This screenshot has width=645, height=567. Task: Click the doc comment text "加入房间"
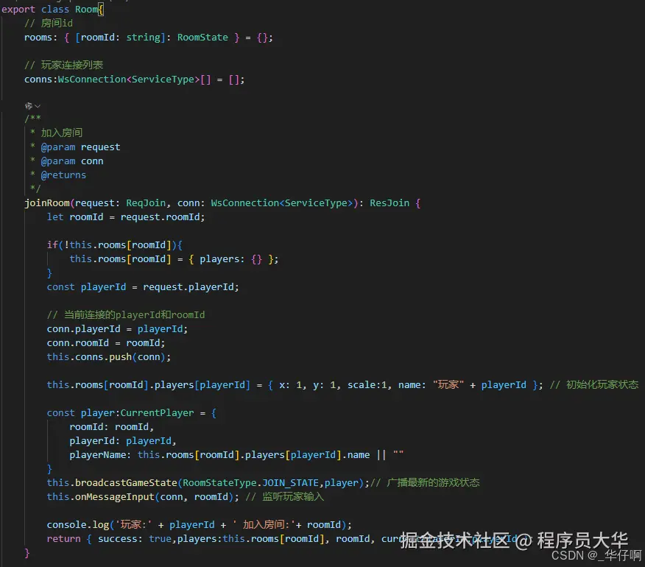click(x=62, y=133)
